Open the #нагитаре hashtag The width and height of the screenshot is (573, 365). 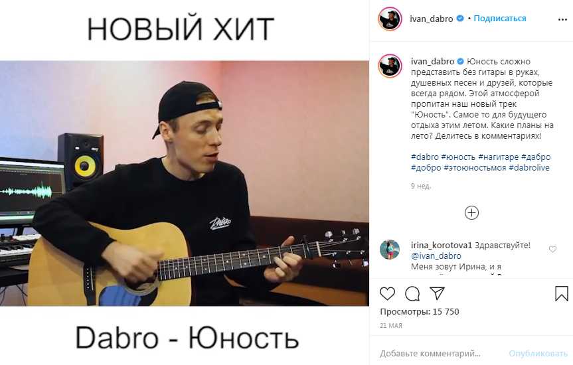point(499,157)
